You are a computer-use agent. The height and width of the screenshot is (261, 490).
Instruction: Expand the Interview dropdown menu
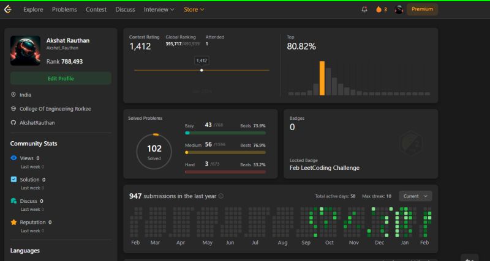159,9
